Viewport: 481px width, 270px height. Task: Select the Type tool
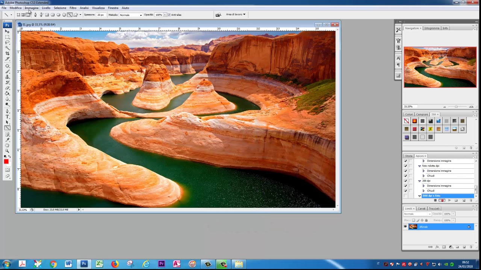tap(7, 117)
